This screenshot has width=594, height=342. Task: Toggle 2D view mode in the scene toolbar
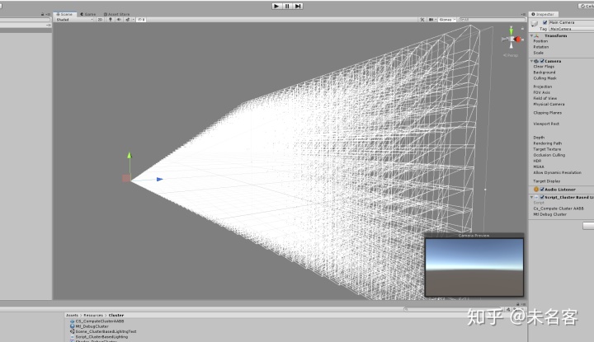[100, 19]
